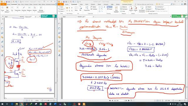188x106 pixels.
Task: Pick the Rectangle drawing shape
Action: tap(100, 7)
